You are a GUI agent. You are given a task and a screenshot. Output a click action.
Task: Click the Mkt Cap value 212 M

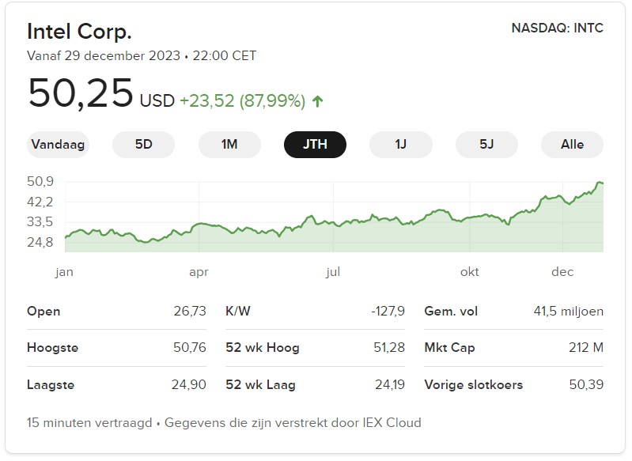coord(585,348)
